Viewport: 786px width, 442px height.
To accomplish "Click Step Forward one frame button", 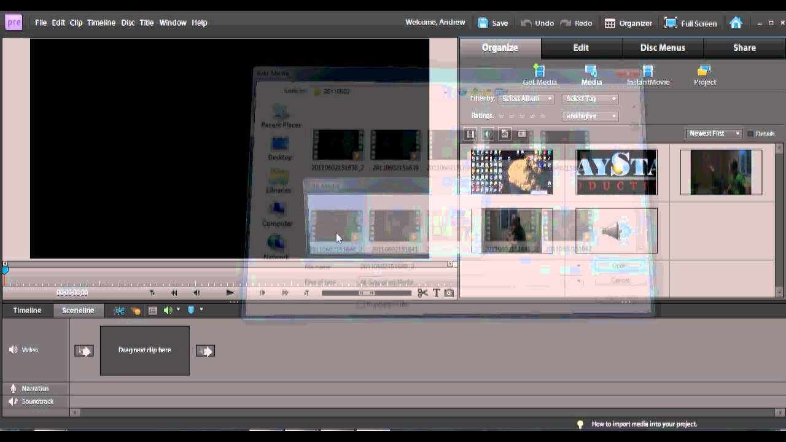I will pyautogui.click(x=262, y=293).
